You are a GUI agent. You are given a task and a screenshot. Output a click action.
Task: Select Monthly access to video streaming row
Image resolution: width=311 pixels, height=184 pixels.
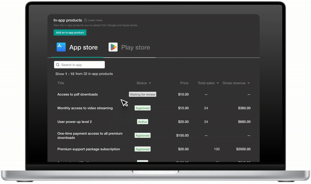tap(85, 108)
